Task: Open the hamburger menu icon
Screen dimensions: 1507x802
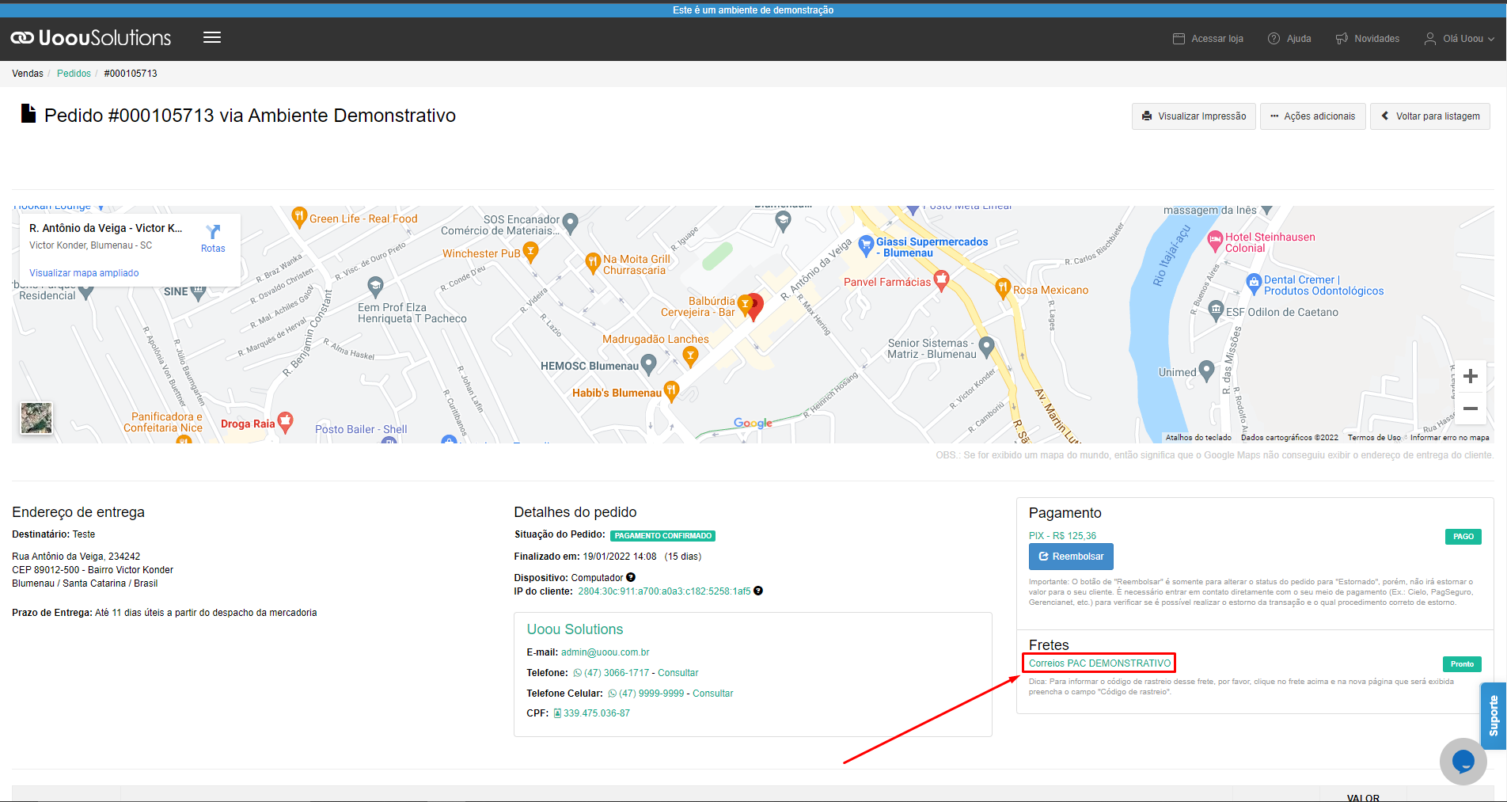Action: pyautogui.click(x=212, y=38)
